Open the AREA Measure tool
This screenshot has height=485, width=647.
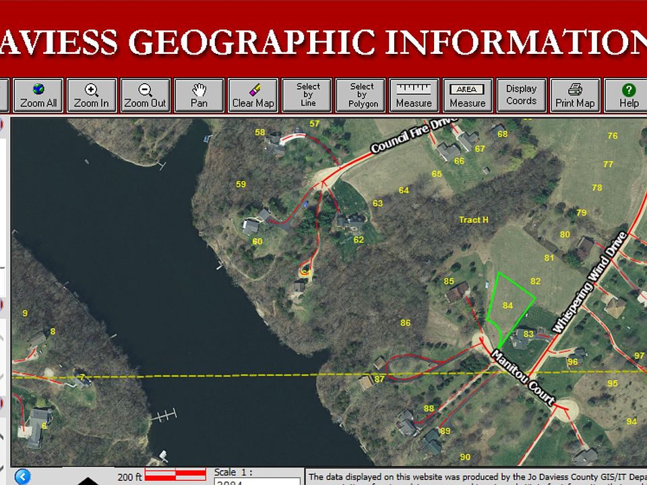click(x=468, y=95)
